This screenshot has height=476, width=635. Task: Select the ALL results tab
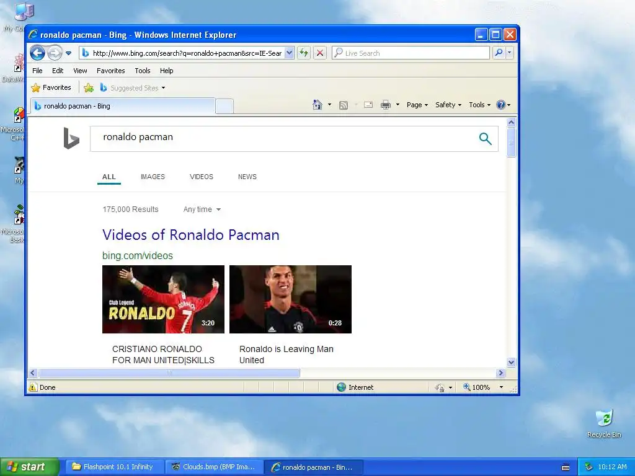[x=109, y=177]
